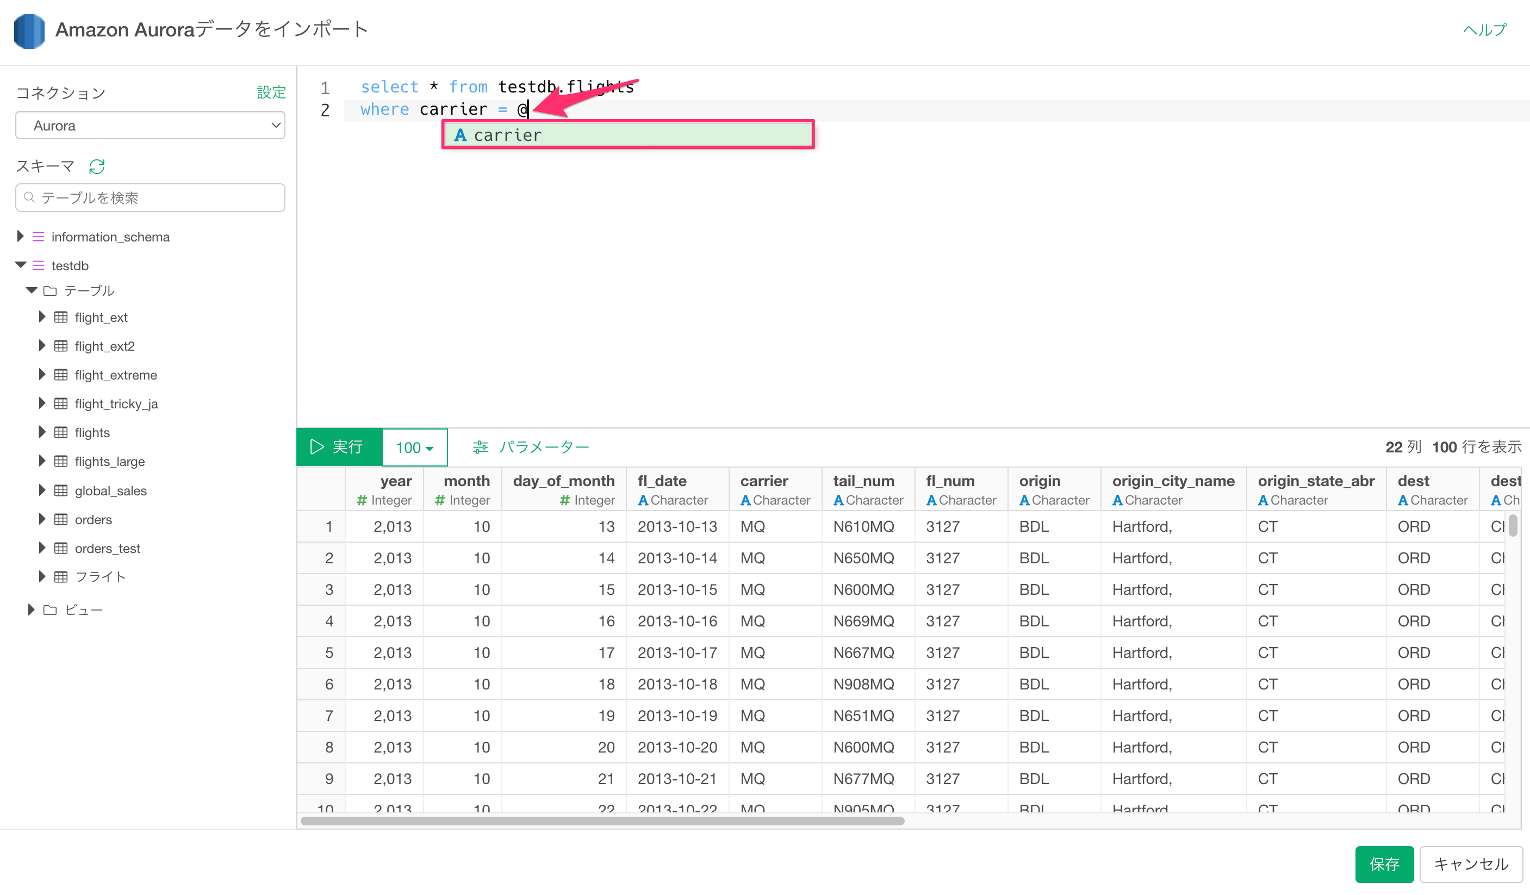This screenshot has height=895, width=1530.
Task: Click the global_sales table icon
Action: click(x=61, y=490)
